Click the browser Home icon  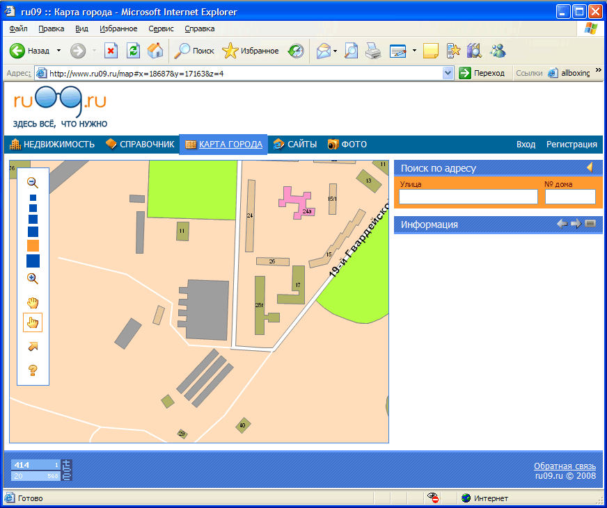tap(155, 51)
